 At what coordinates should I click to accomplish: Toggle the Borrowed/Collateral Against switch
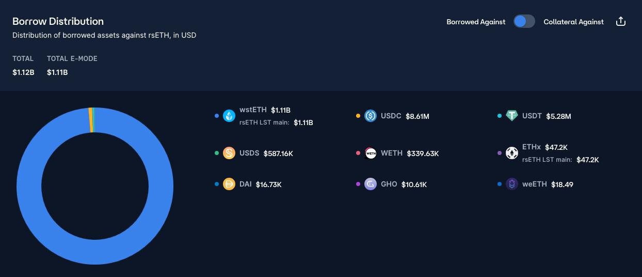(x=524, y=22)
